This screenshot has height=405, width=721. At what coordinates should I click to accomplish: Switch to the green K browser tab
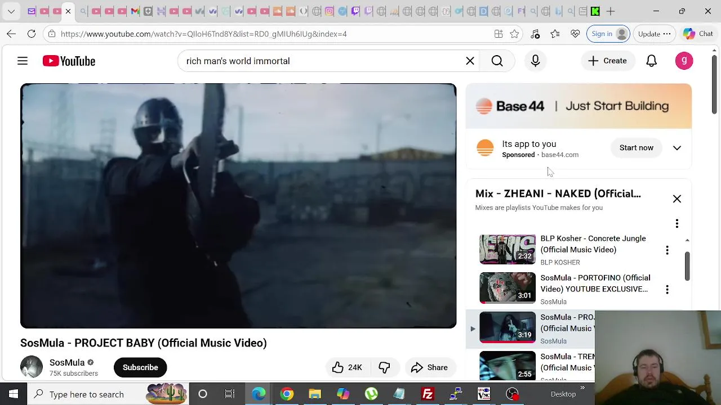click(x=595, y=11)
